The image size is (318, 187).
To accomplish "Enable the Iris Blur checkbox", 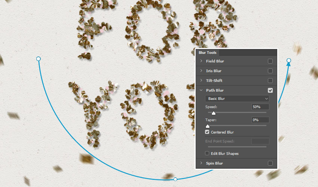I will (x=270, y=71).
